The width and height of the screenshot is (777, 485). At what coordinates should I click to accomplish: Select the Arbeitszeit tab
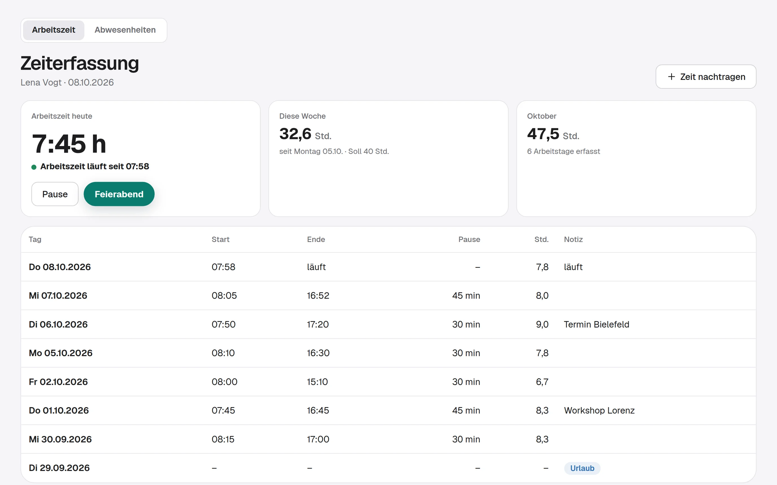53,30
